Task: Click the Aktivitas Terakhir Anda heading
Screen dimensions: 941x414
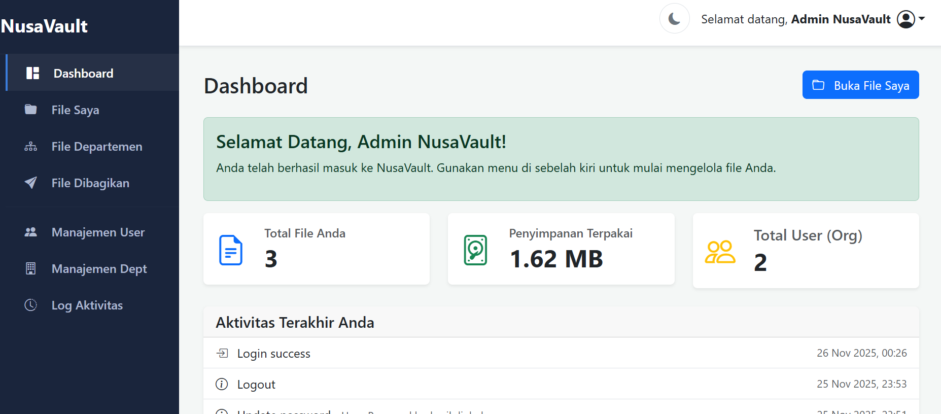Action: 295,323
